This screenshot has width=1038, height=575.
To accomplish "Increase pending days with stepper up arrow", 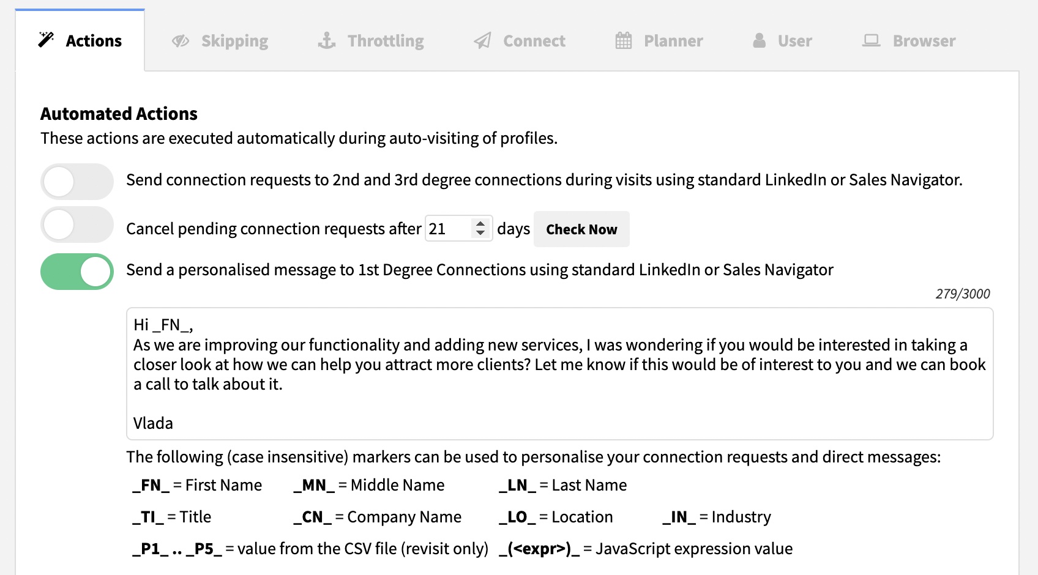I will 480,223.
